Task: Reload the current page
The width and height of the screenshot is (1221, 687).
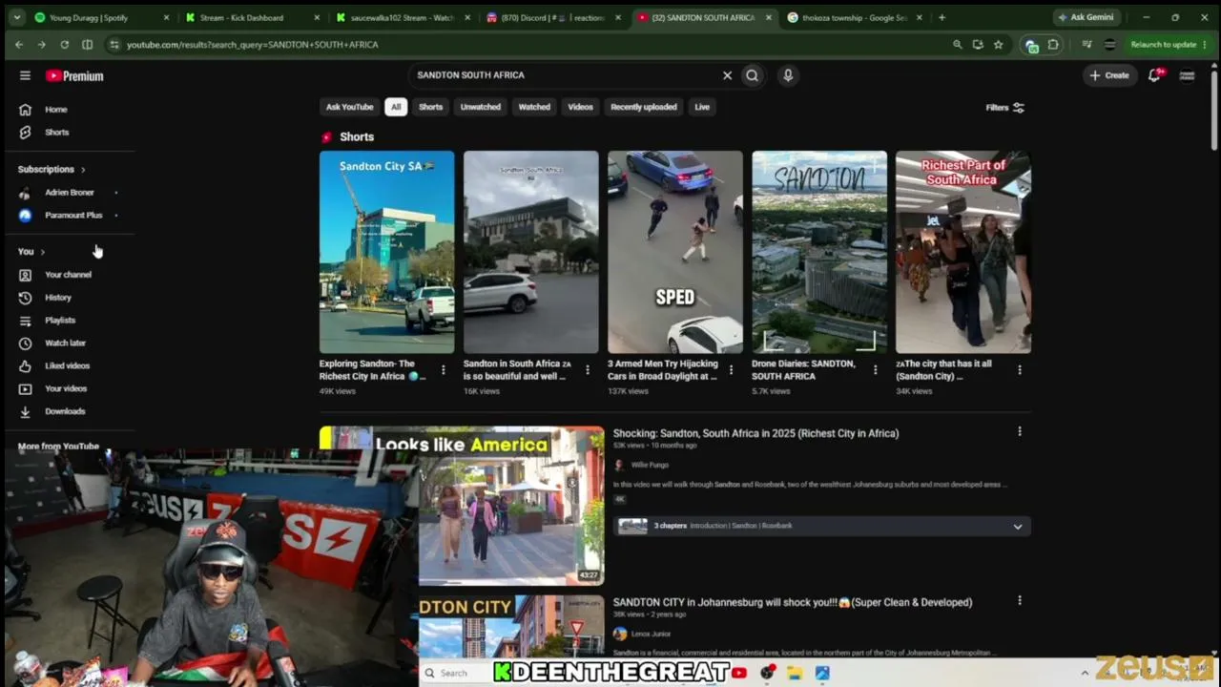Action: coord(64,45)
